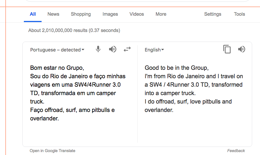Click the Feedback link
Image resolution: width=260 pixels, height=155 pixels.
[236, 151]
